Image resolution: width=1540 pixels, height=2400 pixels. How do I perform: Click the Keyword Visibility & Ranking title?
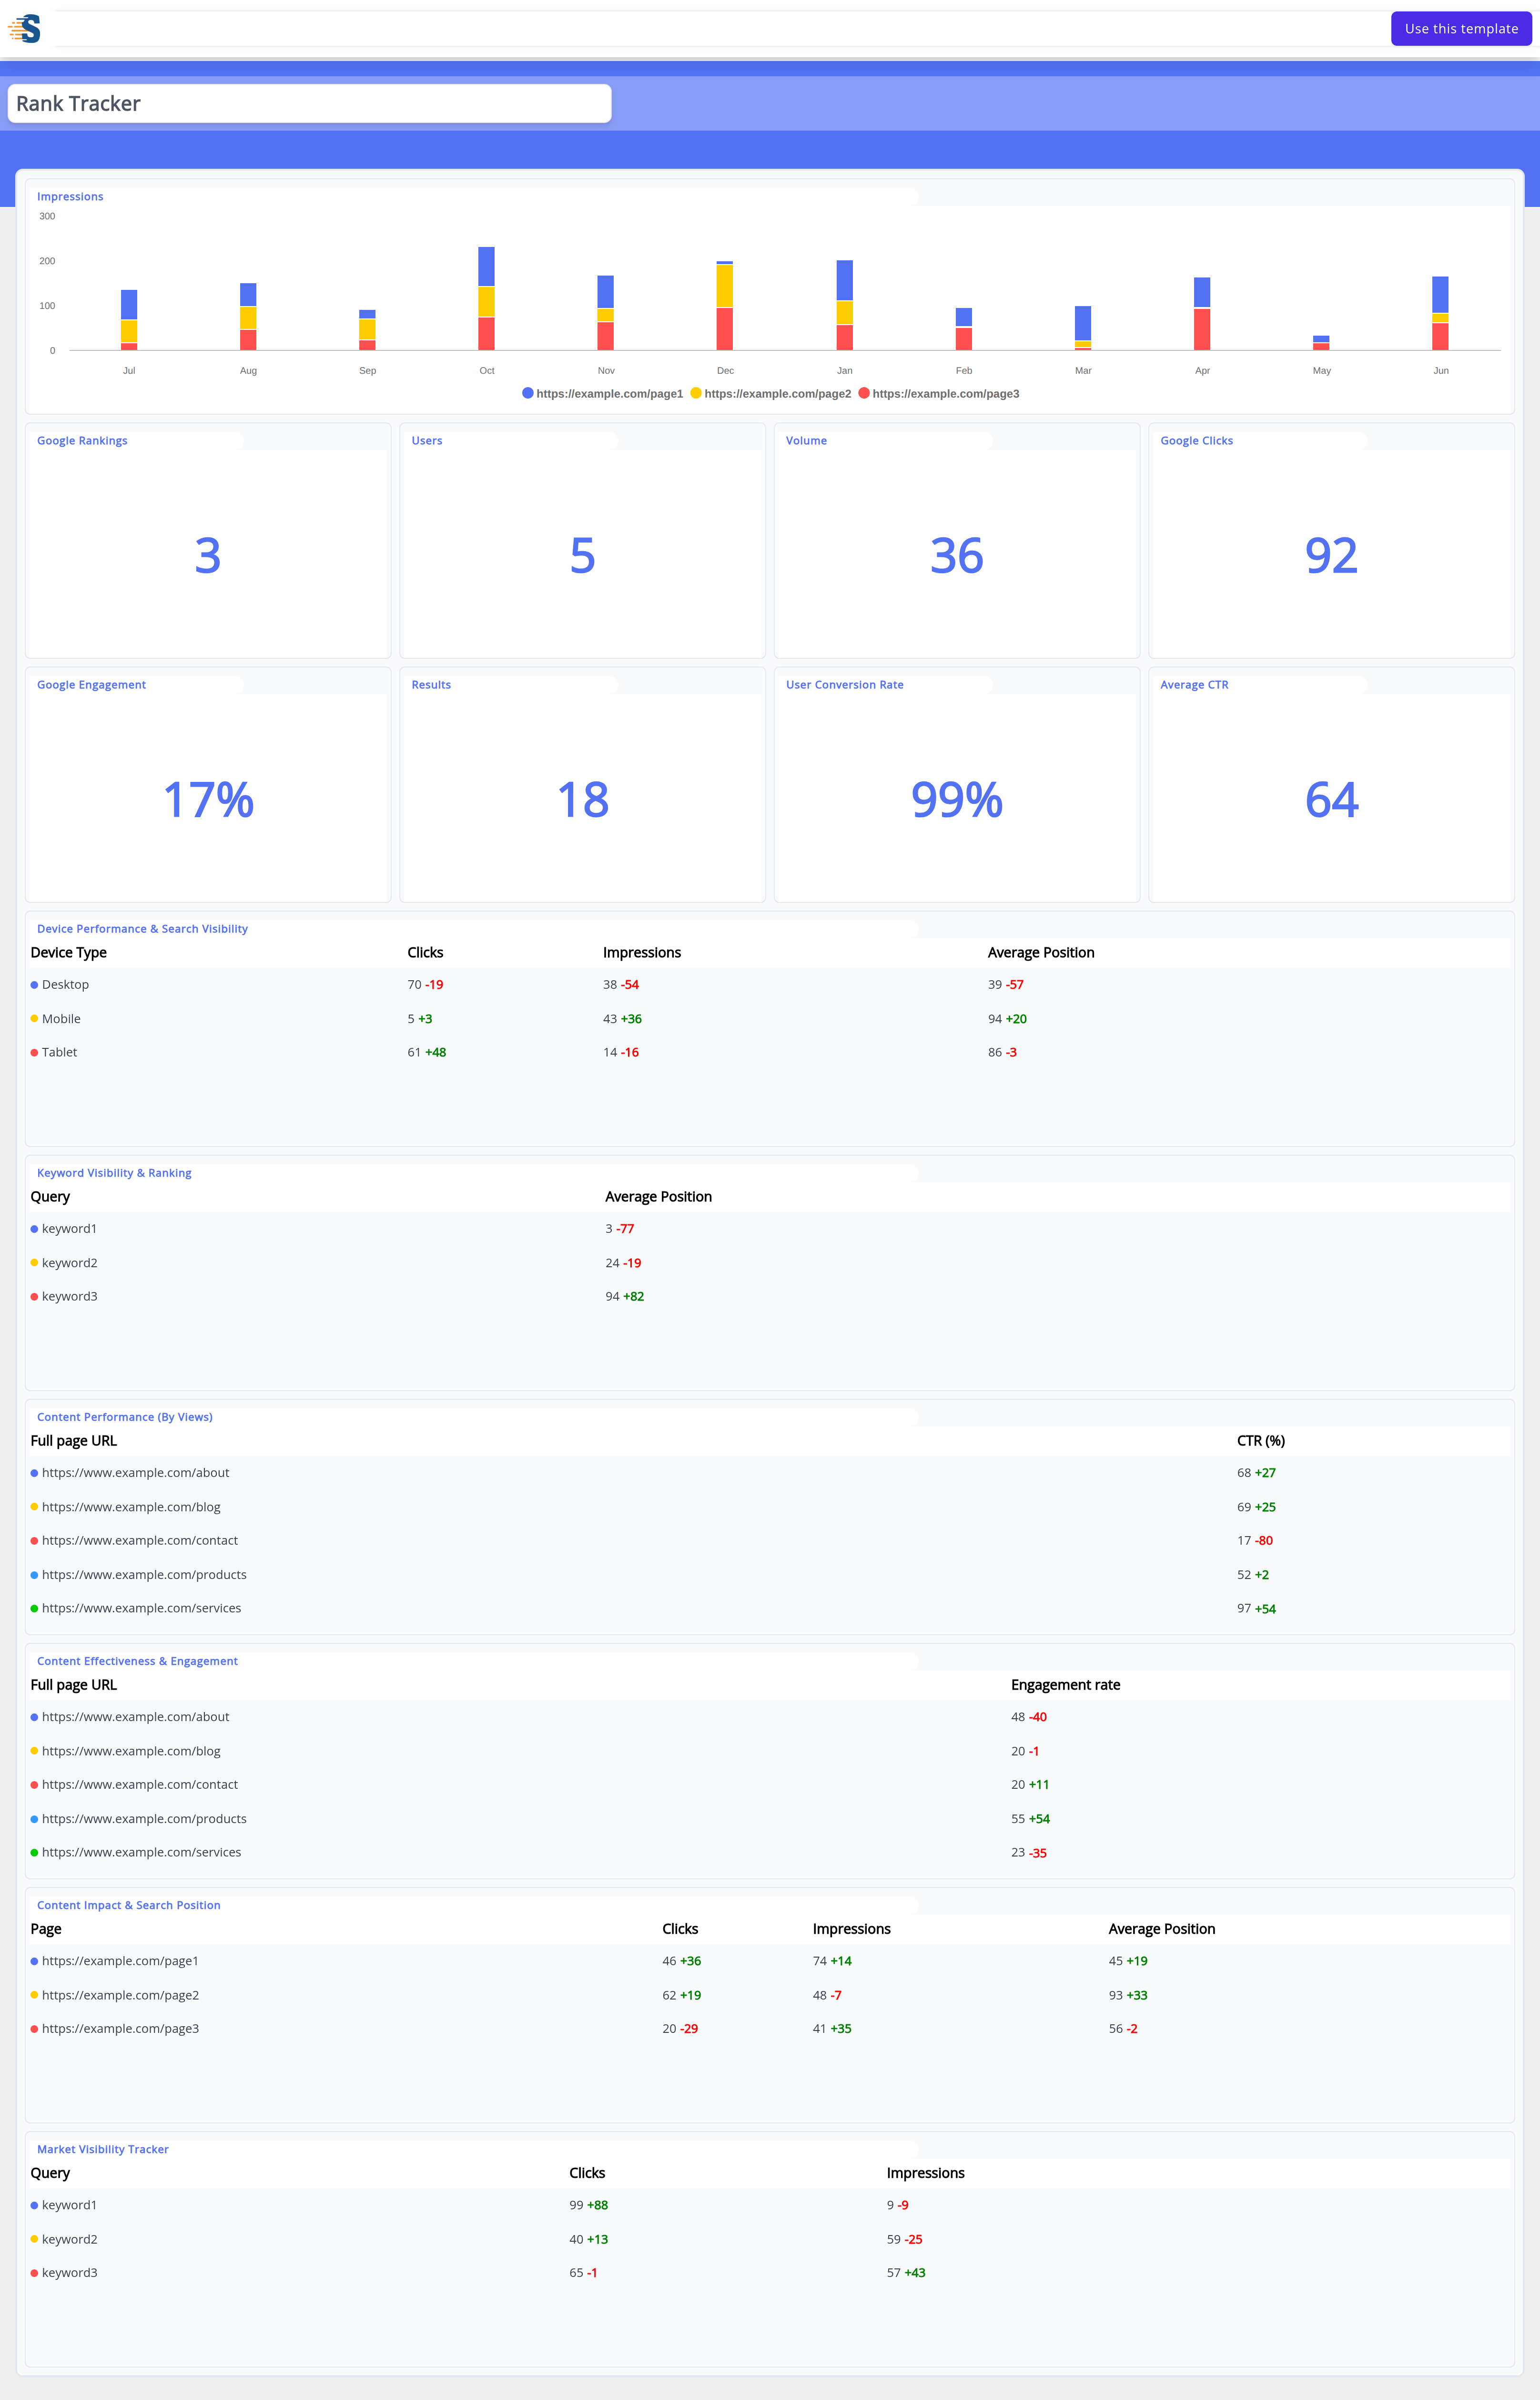[114, 1173]
